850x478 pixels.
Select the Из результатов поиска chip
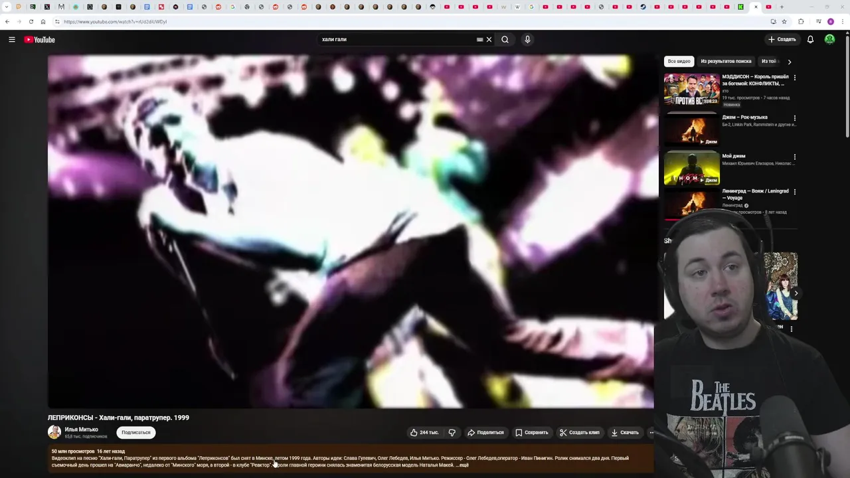(x=726, y=61)
